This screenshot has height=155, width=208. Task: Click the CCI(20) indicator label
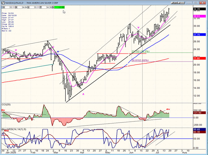(6, 104)
